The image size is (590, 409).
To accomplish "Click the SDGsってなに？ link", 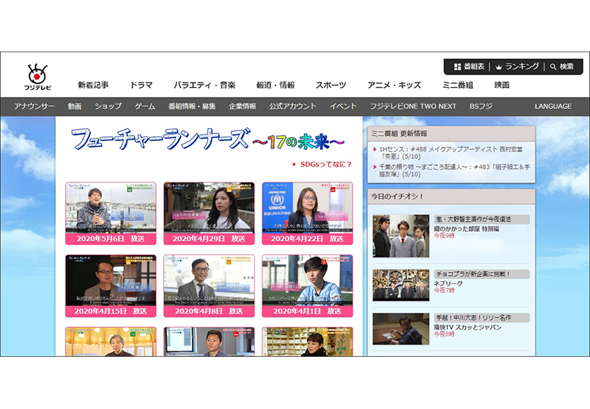I will (325, 164).
